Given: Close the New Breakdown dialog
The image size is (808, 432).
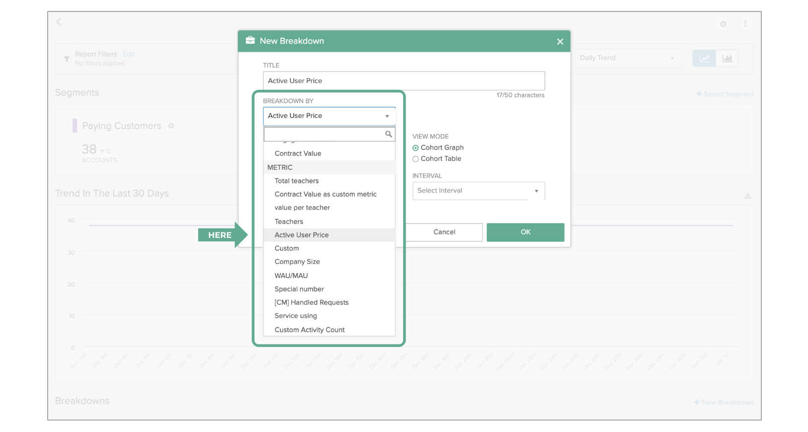Looking at the screenshot, I should [x=560, y=42].
